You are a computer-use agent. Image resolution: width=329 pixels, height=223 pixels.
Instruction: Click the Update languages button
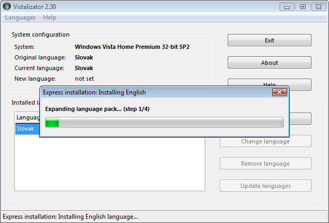click(x=265, y=186)
